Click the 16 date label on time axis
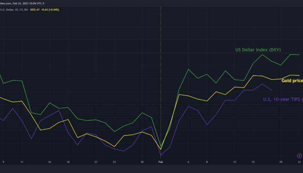This screenshot has width=303, height=173. click(49, 162)
